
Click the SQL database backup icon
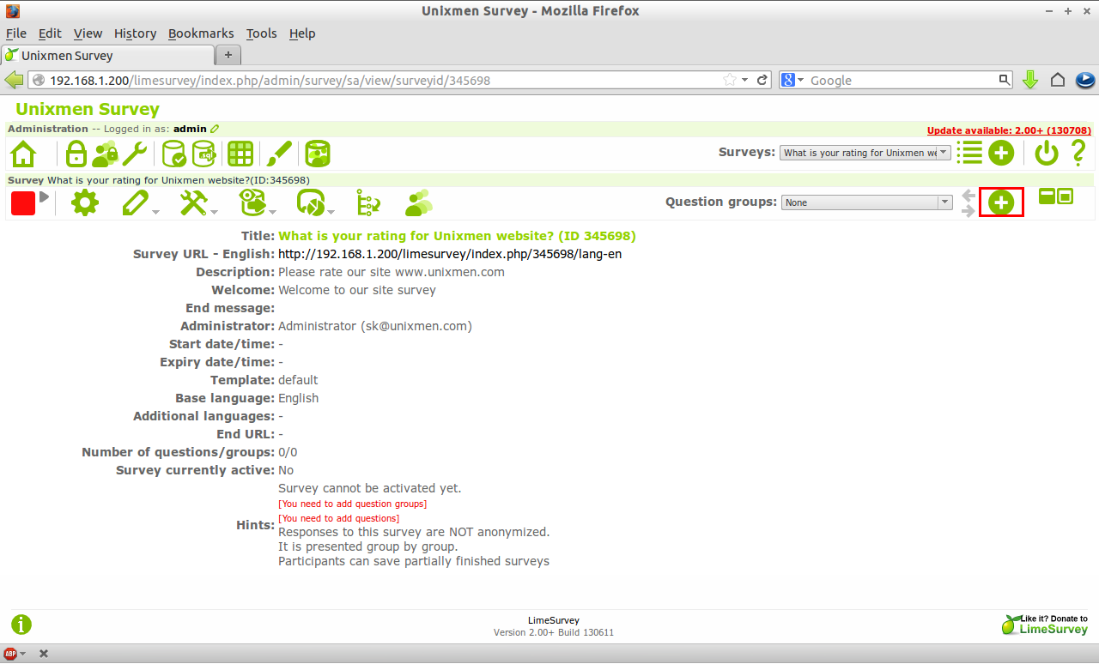203,154
